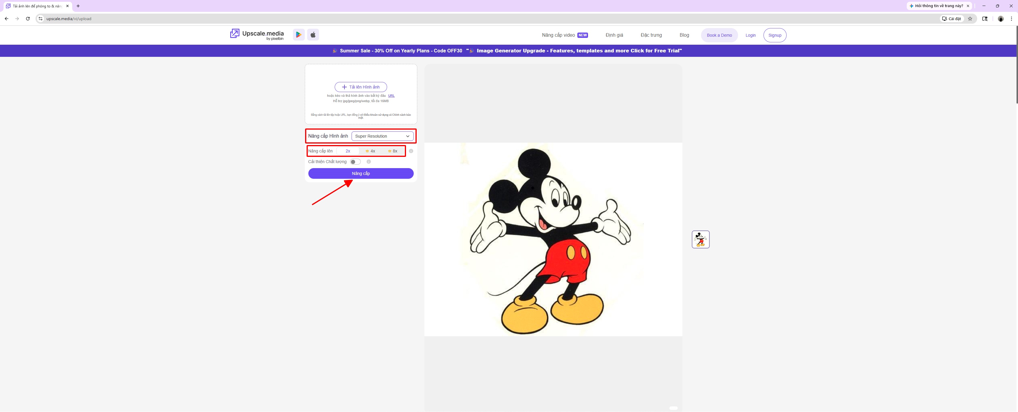The width and height of the screenshot is (1018, 412).
Task: Select the Mickey Mouse thumbnail on the right
Action: coord(700,239)
